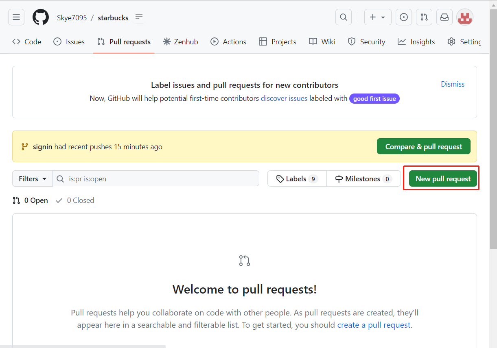Switch to the Issues tab

69,41
